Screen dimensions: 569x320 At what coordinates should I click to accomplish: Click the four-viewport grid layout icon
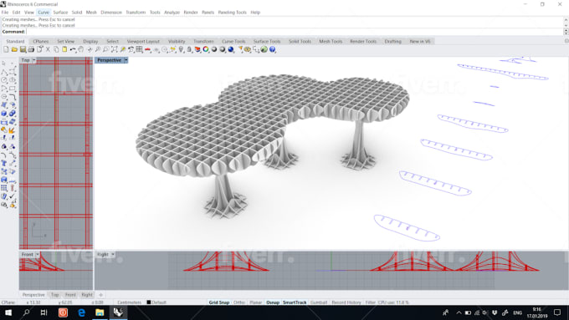[x=140, y=49]
